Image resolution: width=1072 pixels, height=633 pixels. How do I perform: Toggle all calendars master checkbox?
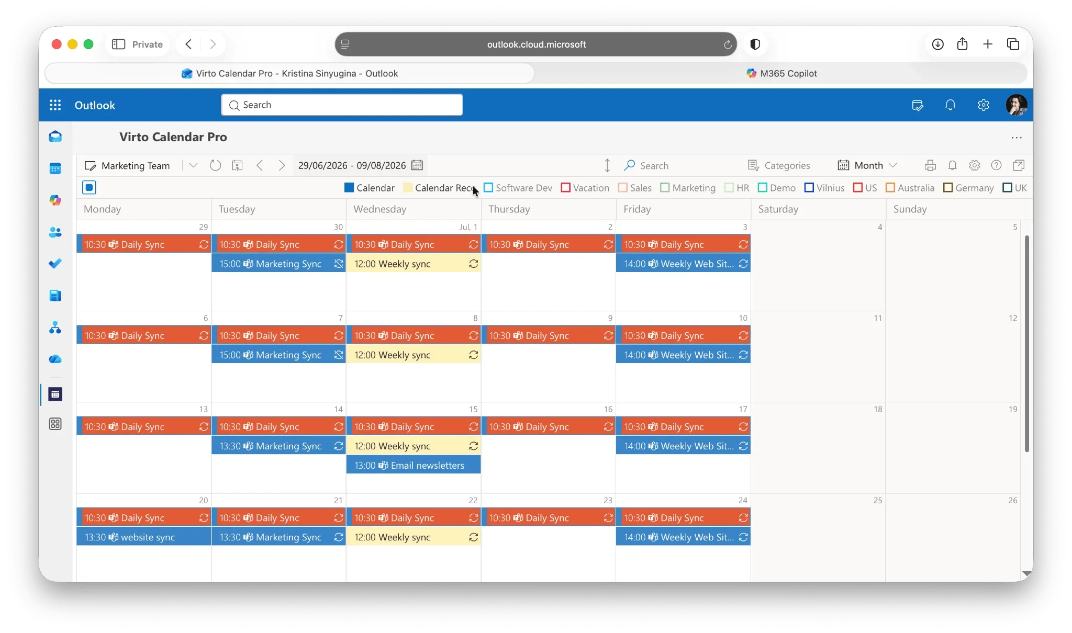click(x=89, y=187)
